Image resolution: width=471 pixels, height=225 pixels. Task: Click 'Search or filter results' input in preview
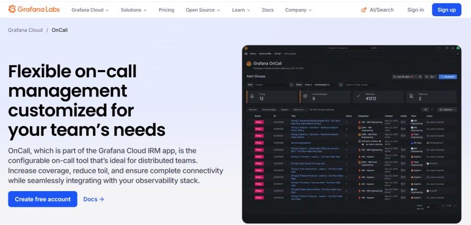coord(362,85)
